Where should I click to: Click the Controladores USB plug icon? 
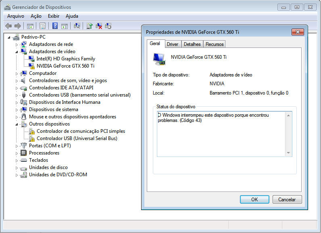[x=24, y=95]
